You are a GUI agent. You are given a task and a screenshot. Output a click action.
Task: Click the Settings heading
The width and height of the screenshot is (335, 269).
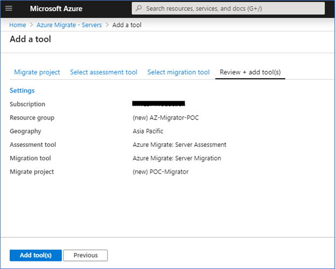coord(22,91)
